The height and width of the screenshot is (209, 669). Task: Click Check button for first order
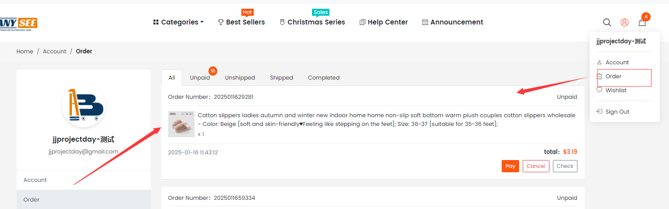click(x=565, y=166)
